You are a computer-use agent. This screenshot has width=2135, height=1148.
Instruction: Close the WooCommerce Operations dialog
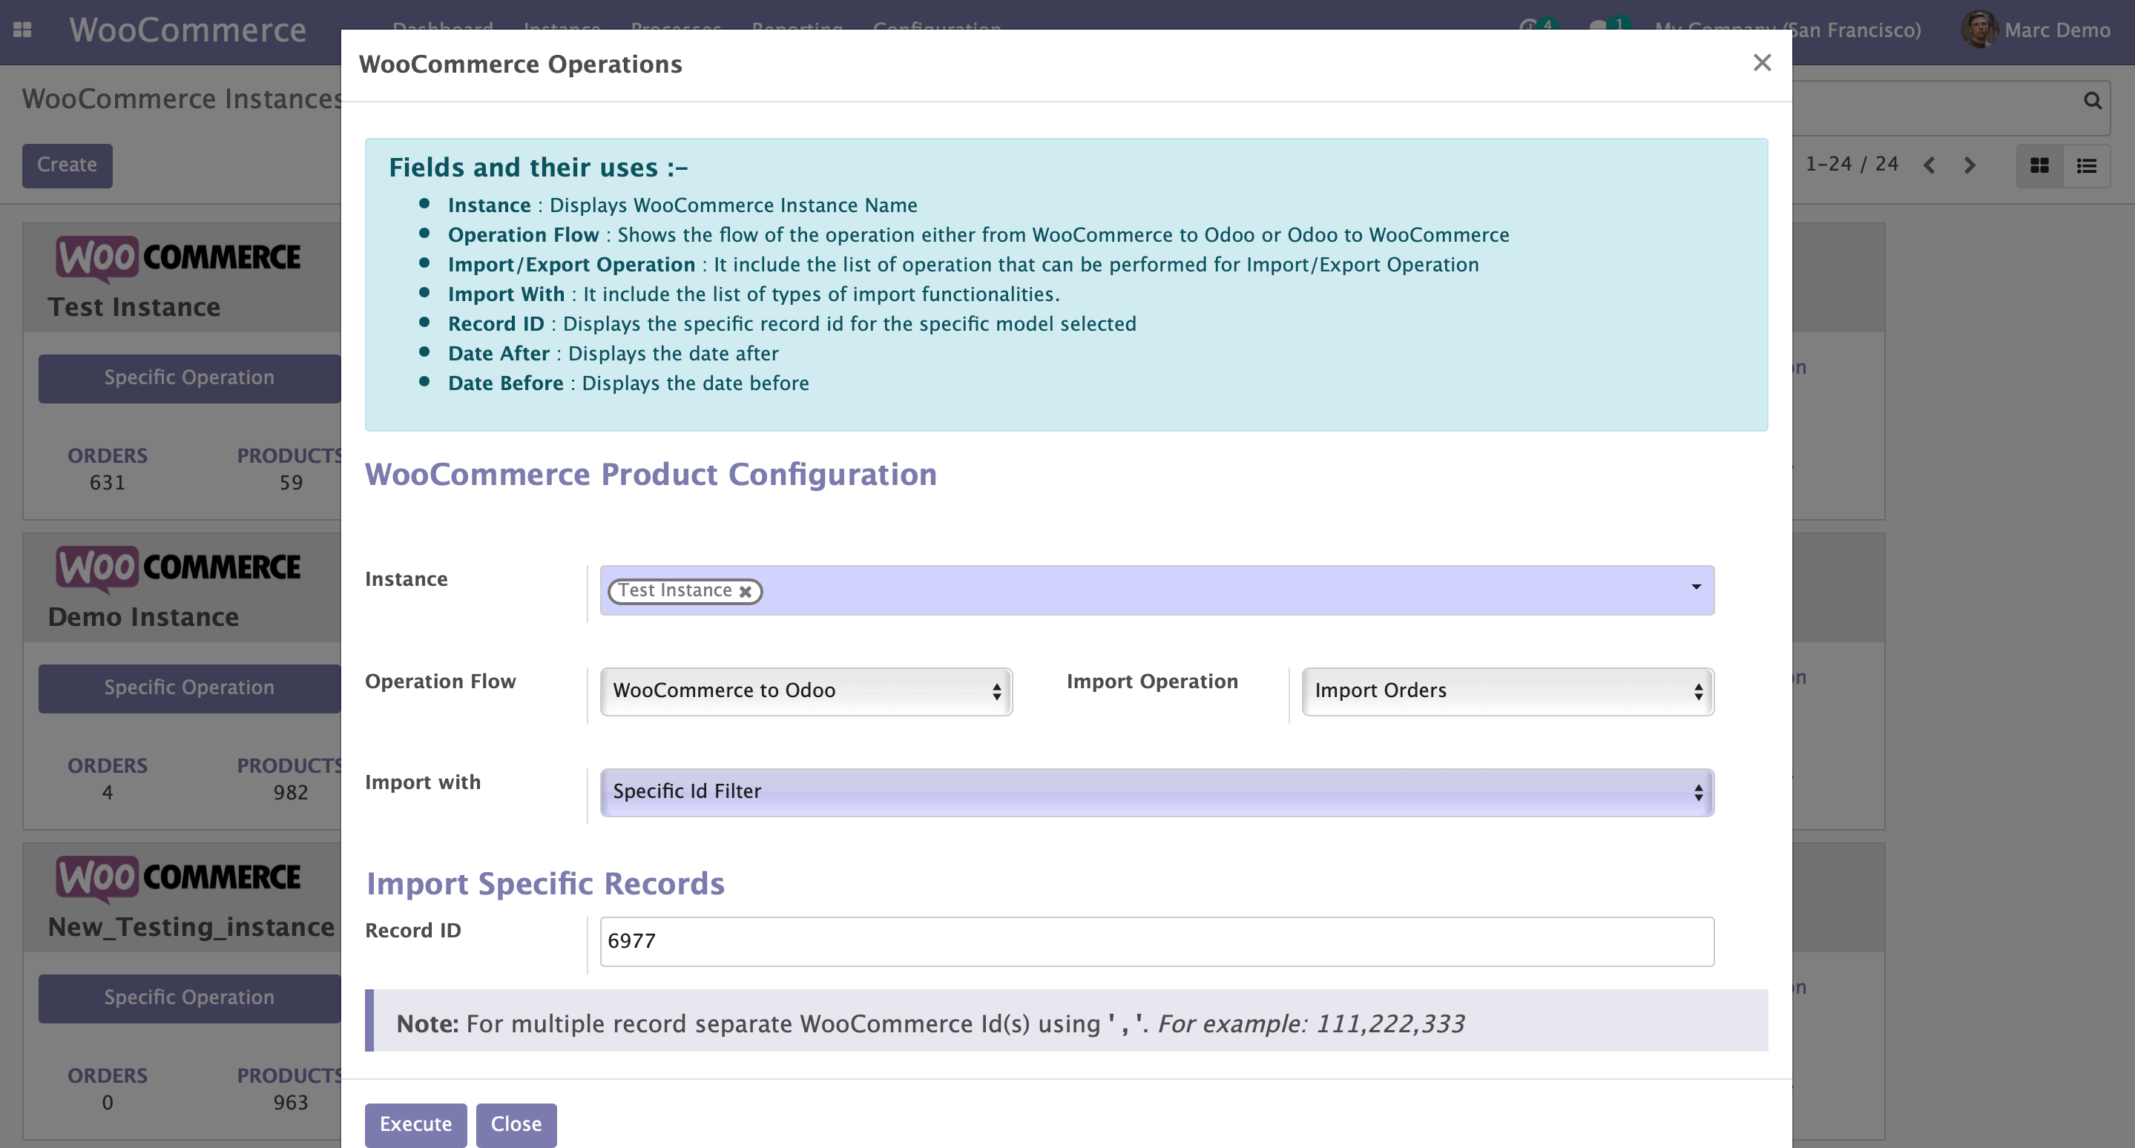pyautogui.click(x=1761, y=63)
